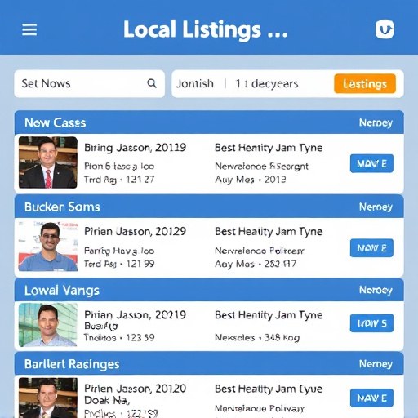
Task: Select the Barllert Rasinges section header
Action: (209, 364)
